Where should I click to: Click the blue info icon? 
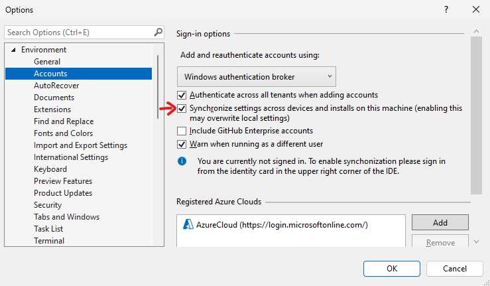(x=182, y=161)
